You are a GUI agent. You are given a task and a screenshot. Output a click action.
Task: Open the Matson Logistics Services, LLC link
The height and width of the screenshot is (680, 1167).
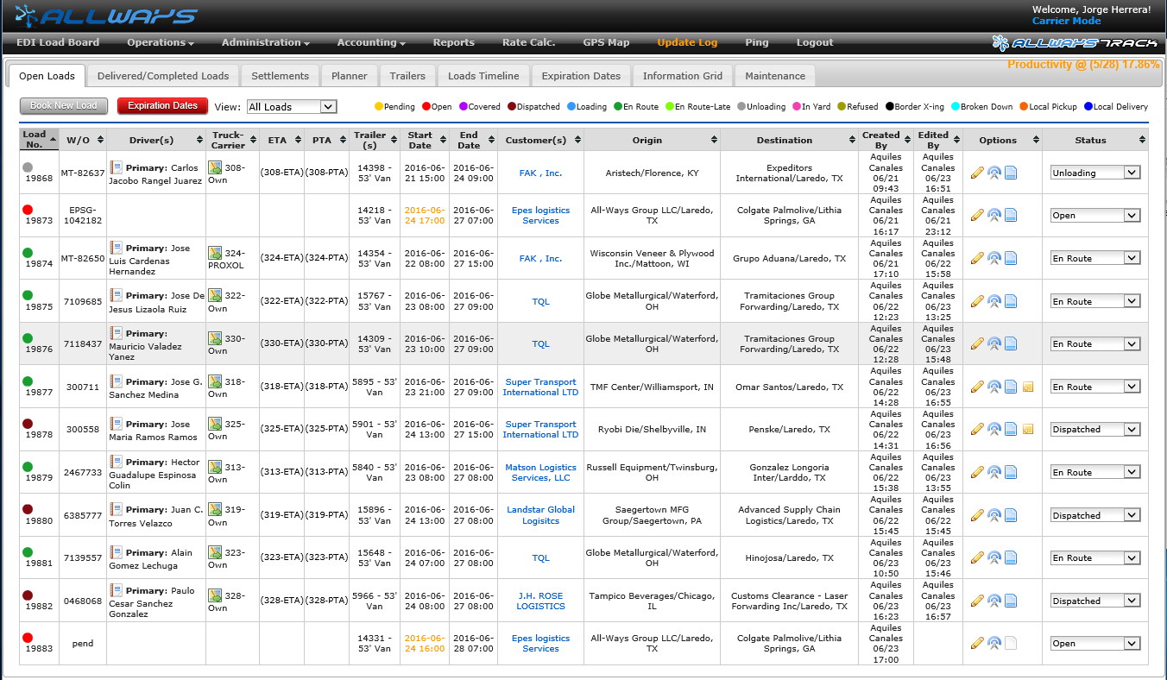tap(540, 473)
